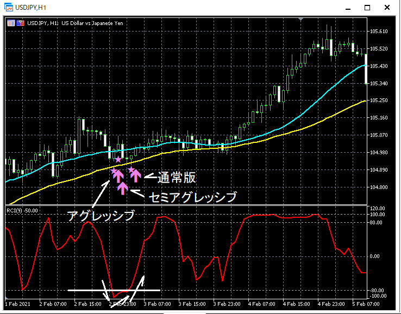Click the gray chart shift triangle marker
The image size is (401, 314).
click(301, 19)
